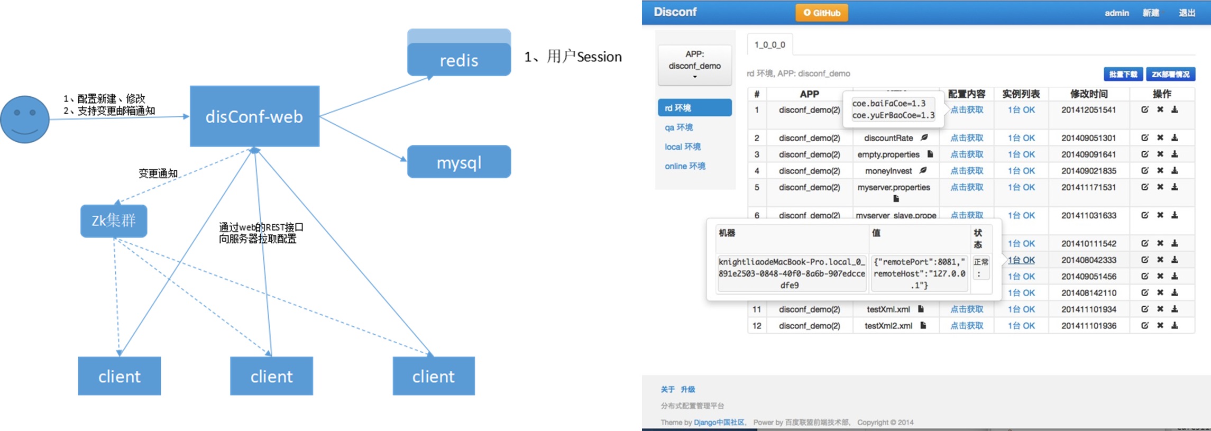Click the leaf icon beside discountRate

coord(924,137)
